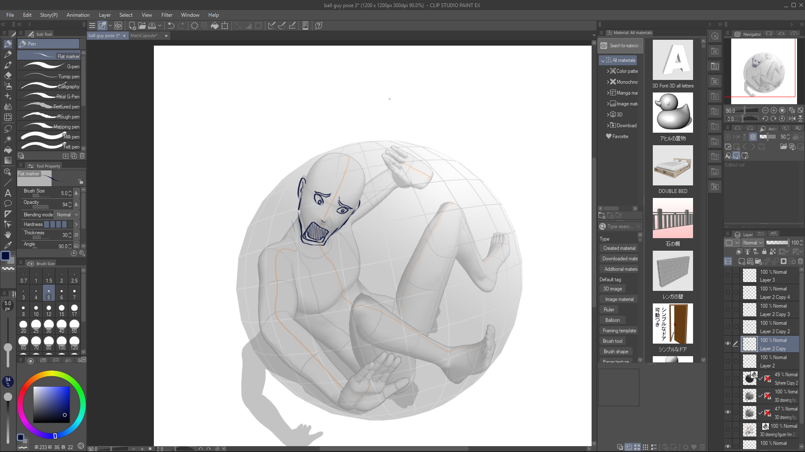Image resolution: width=805 pixels, height=452 pixels.
Task: Open the Blending mode Normal dropdown
Action: point(67,215)
